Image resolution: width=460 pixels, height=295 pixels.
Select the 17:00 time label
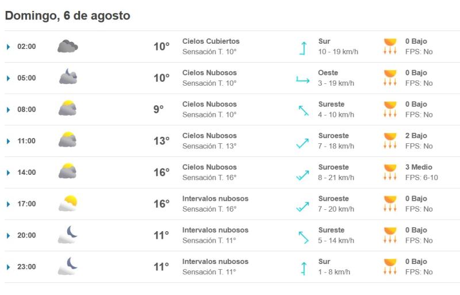click(26, 204)
